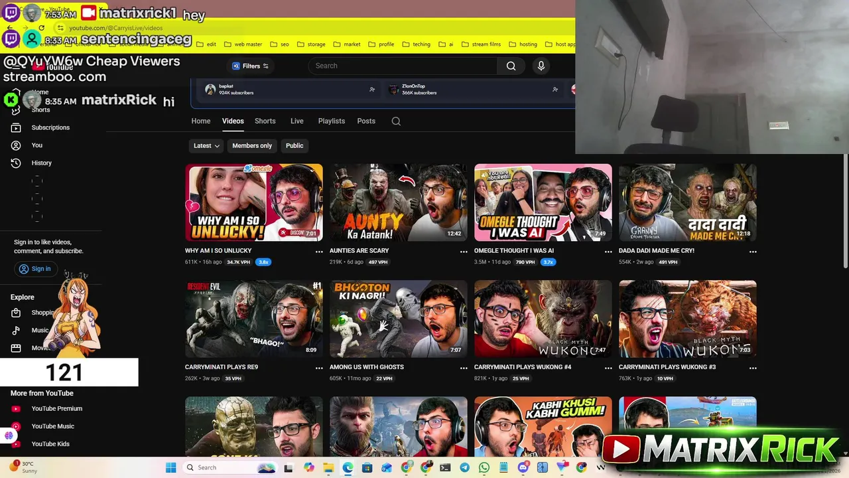Open the market bookmark folder

(347, 44)
